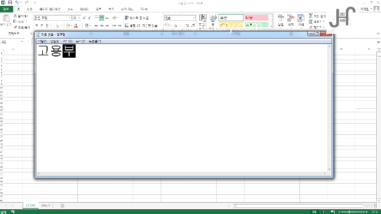The height and width of the screenshot is (214, 381).
Task: Click the add new sheet plus icon
Action: coord(63,206)
